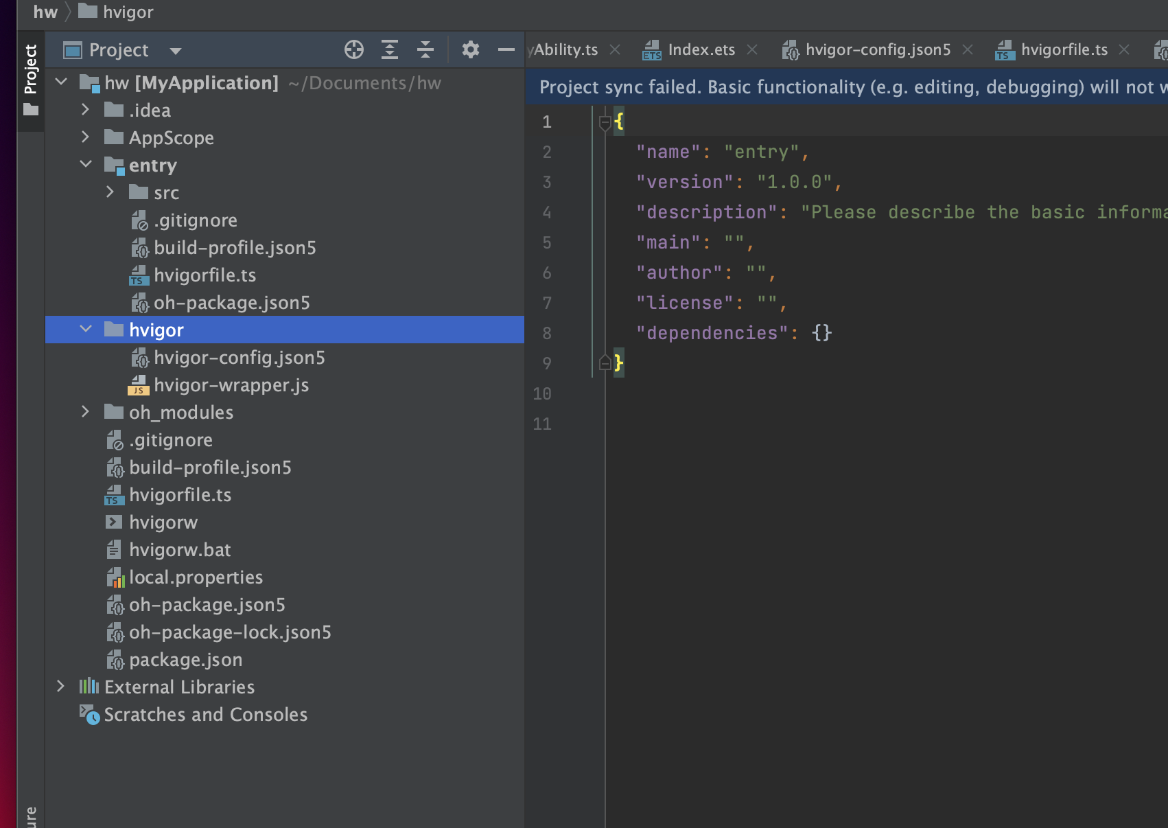
Task: Collapse the hw [MyApplication] root node
Action: coord(61,82)
